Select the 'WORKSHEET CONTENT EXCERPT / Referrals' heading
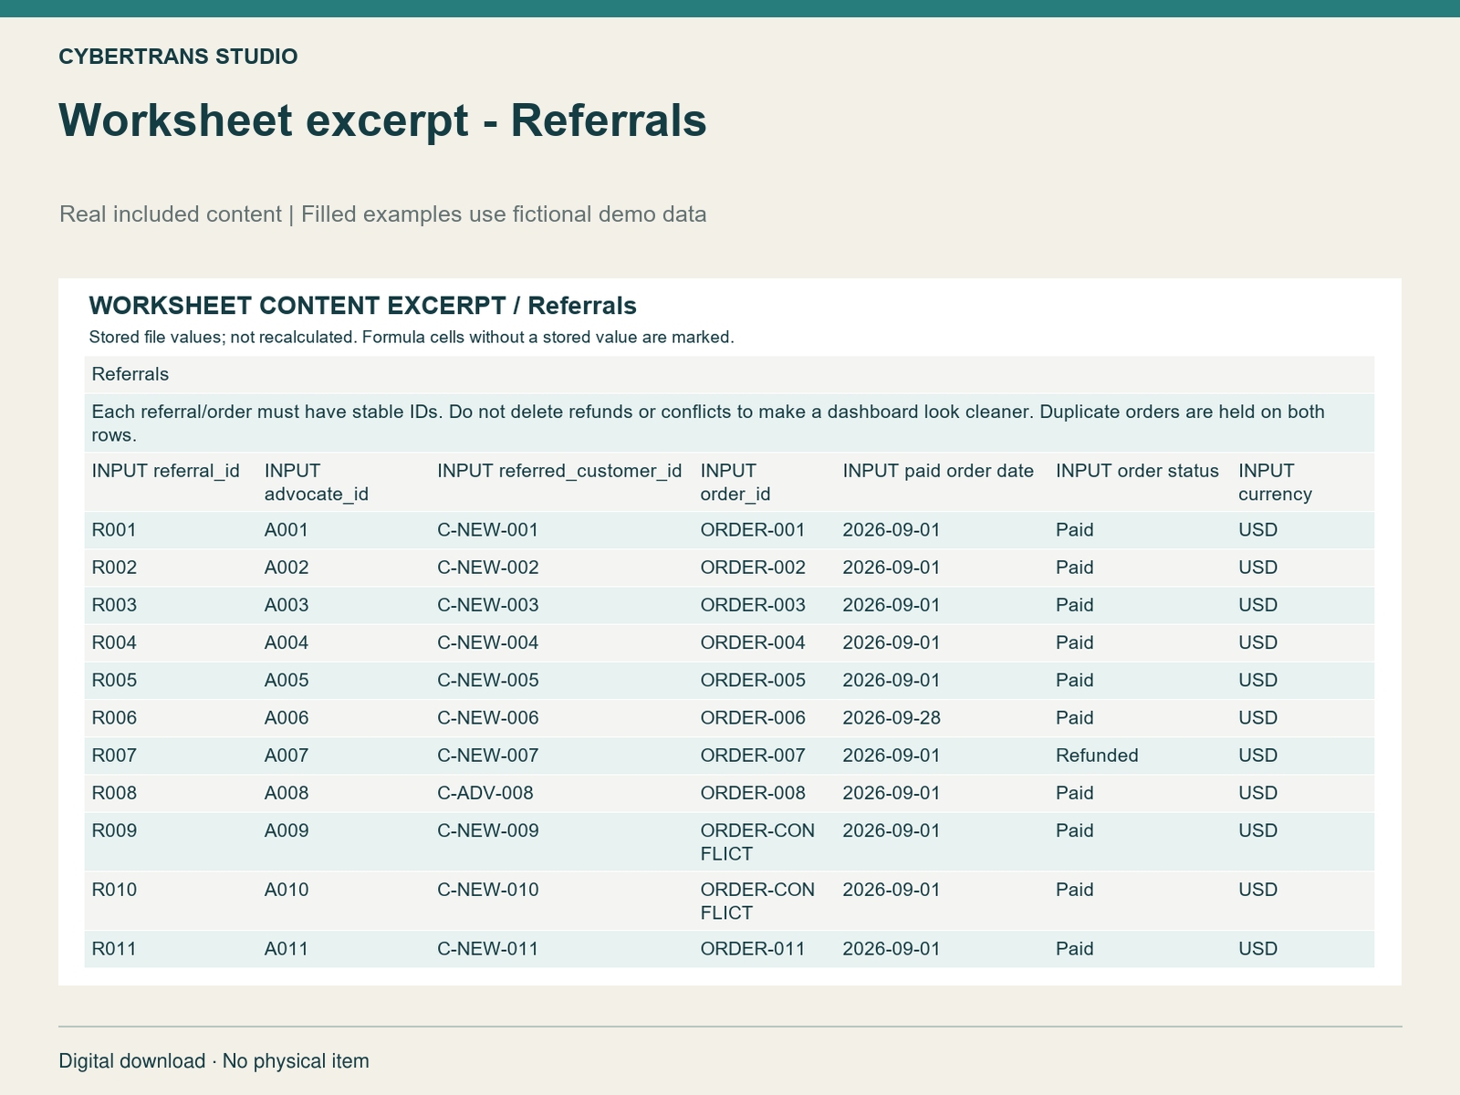The height and width of the screenshot is (1095, 1460). click(x=362, y=306)
